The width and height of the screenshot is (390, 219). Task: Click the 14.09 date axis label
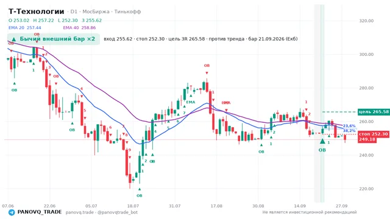[299, 206]
